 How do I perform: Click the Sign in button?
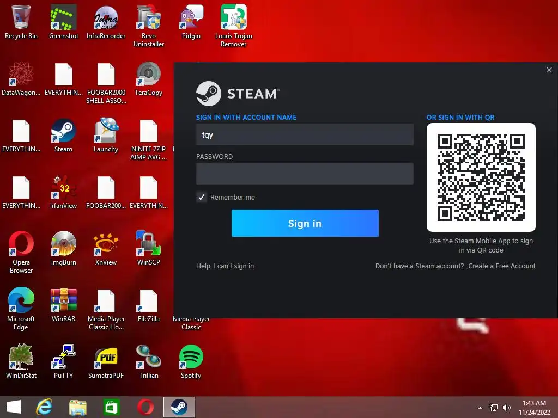pos(305,223)
